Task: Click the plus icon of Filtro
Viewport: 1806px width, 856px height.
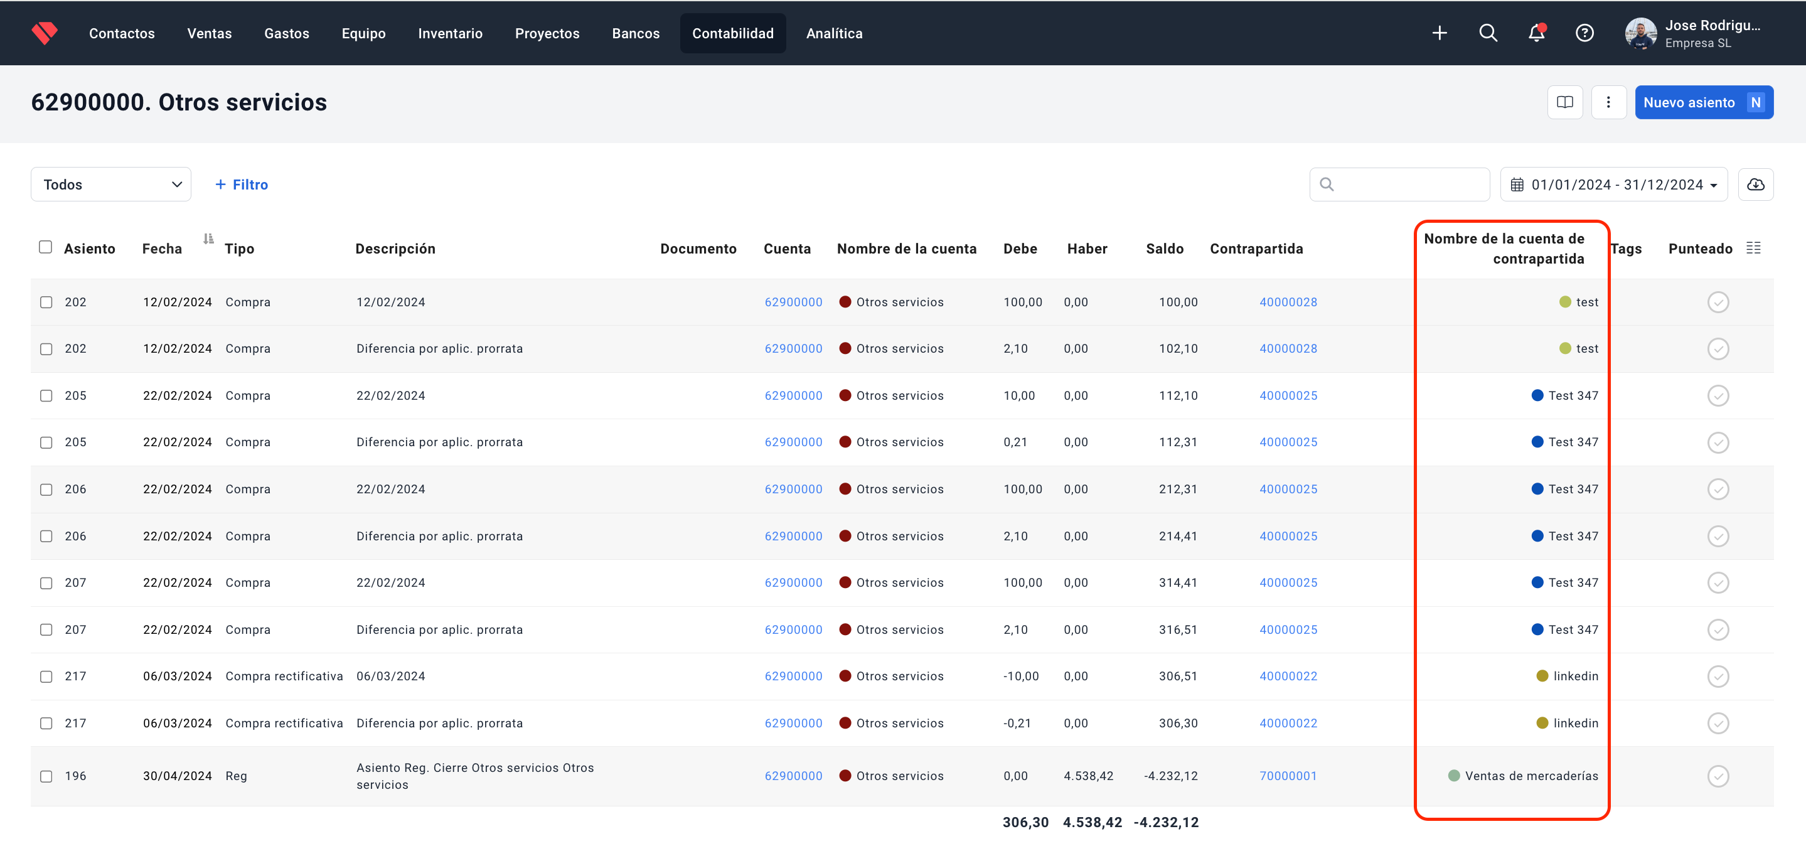Action: [220, 185]
